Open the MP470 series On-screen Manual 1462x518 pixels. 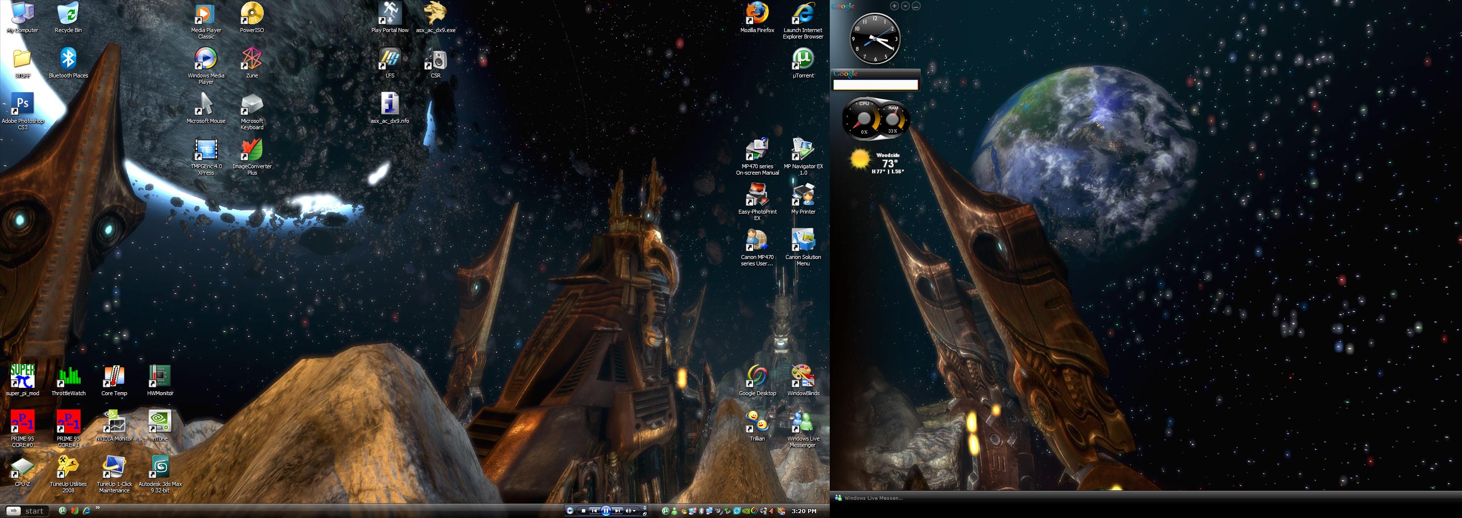coord(757,157)
